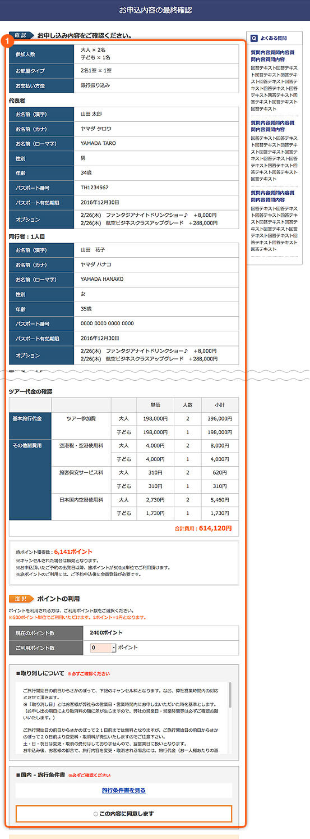This screenshot has height=839, width=310.
Task: Click the earned points 6,141ポイント
Action: coord(73,552)
